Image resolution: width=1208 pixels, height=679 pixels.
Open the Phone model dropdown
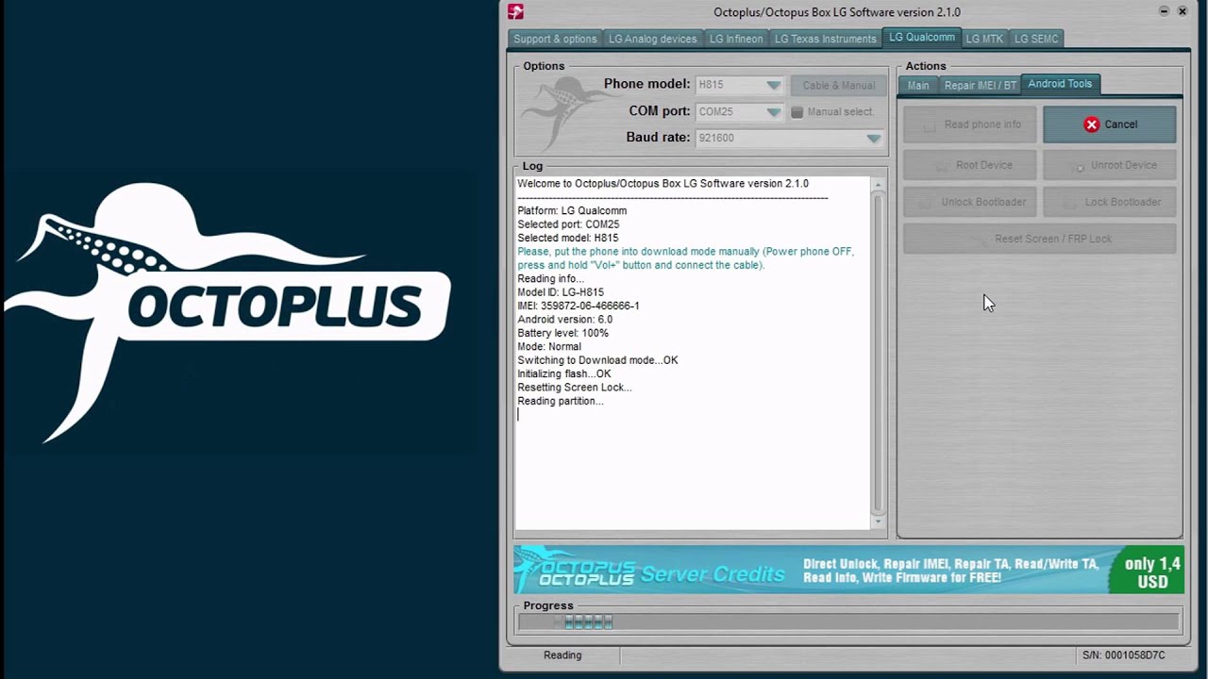pos(773,85)
